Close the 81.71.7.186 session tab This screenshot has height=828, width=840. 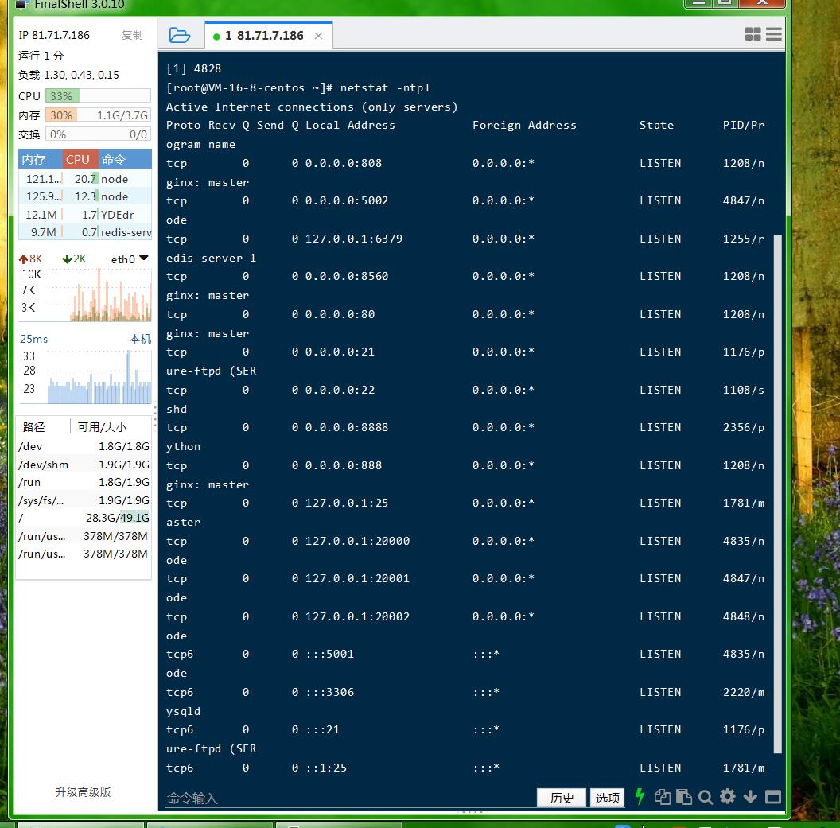(318, 36)
